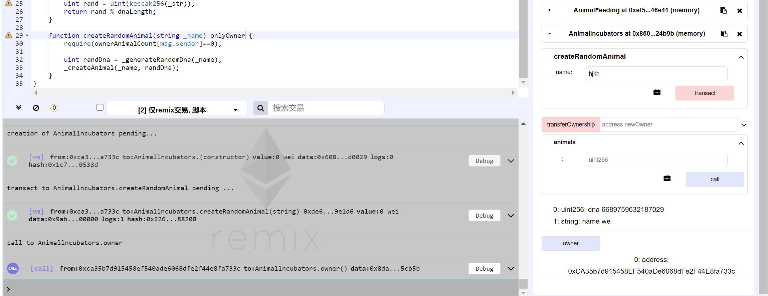The height and width of the screenshot is (296, 768).
Task: Copy AnimalFeeding contract address icon
Action: (723, 10)
